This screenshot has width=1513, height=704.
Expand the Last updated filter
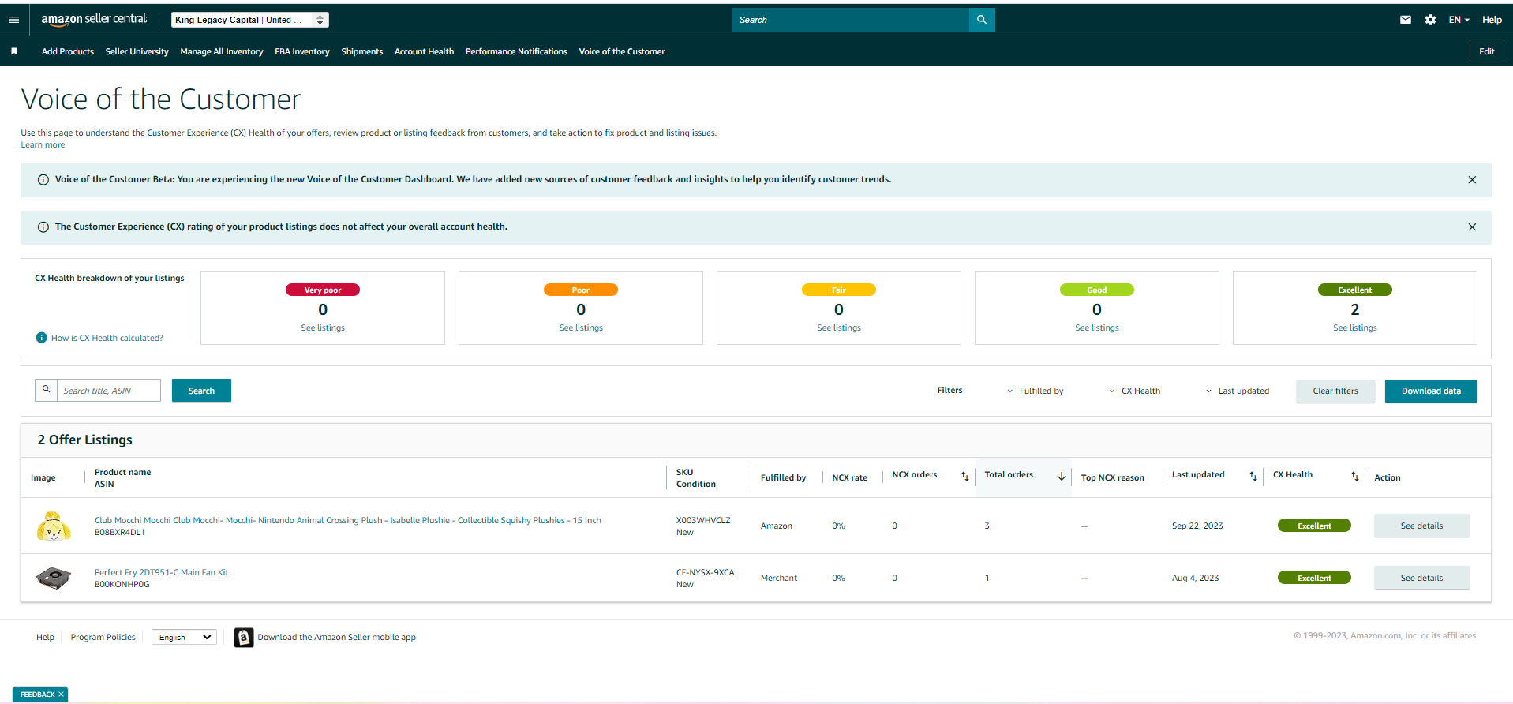(1238, 391)
